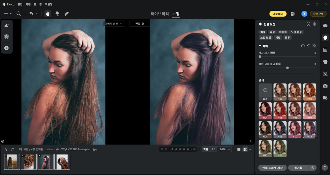Switch to the 라이브러리 tab
The height and width of the screenshot is (175, 330).
(x=159, y=14)
